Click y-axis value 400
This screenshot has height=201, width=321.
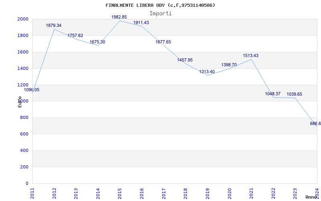coord(24,150)
